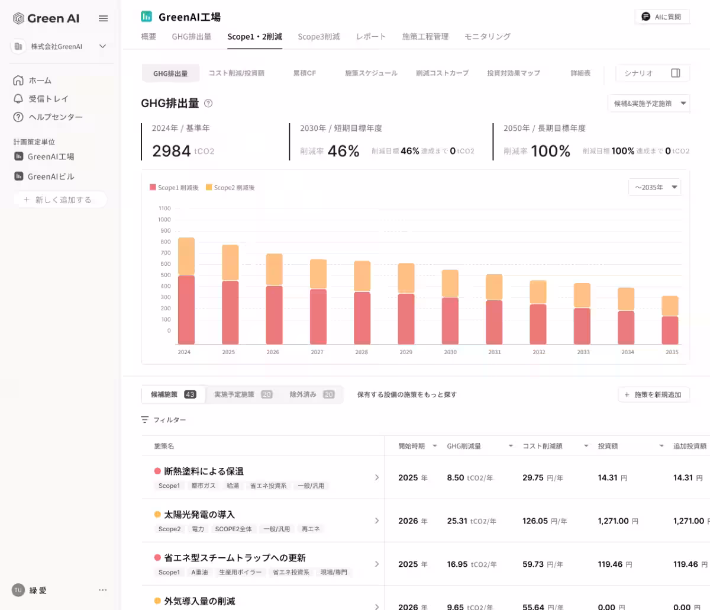Click GreenAIビル building icon in sidebar

tap(18, 176)
